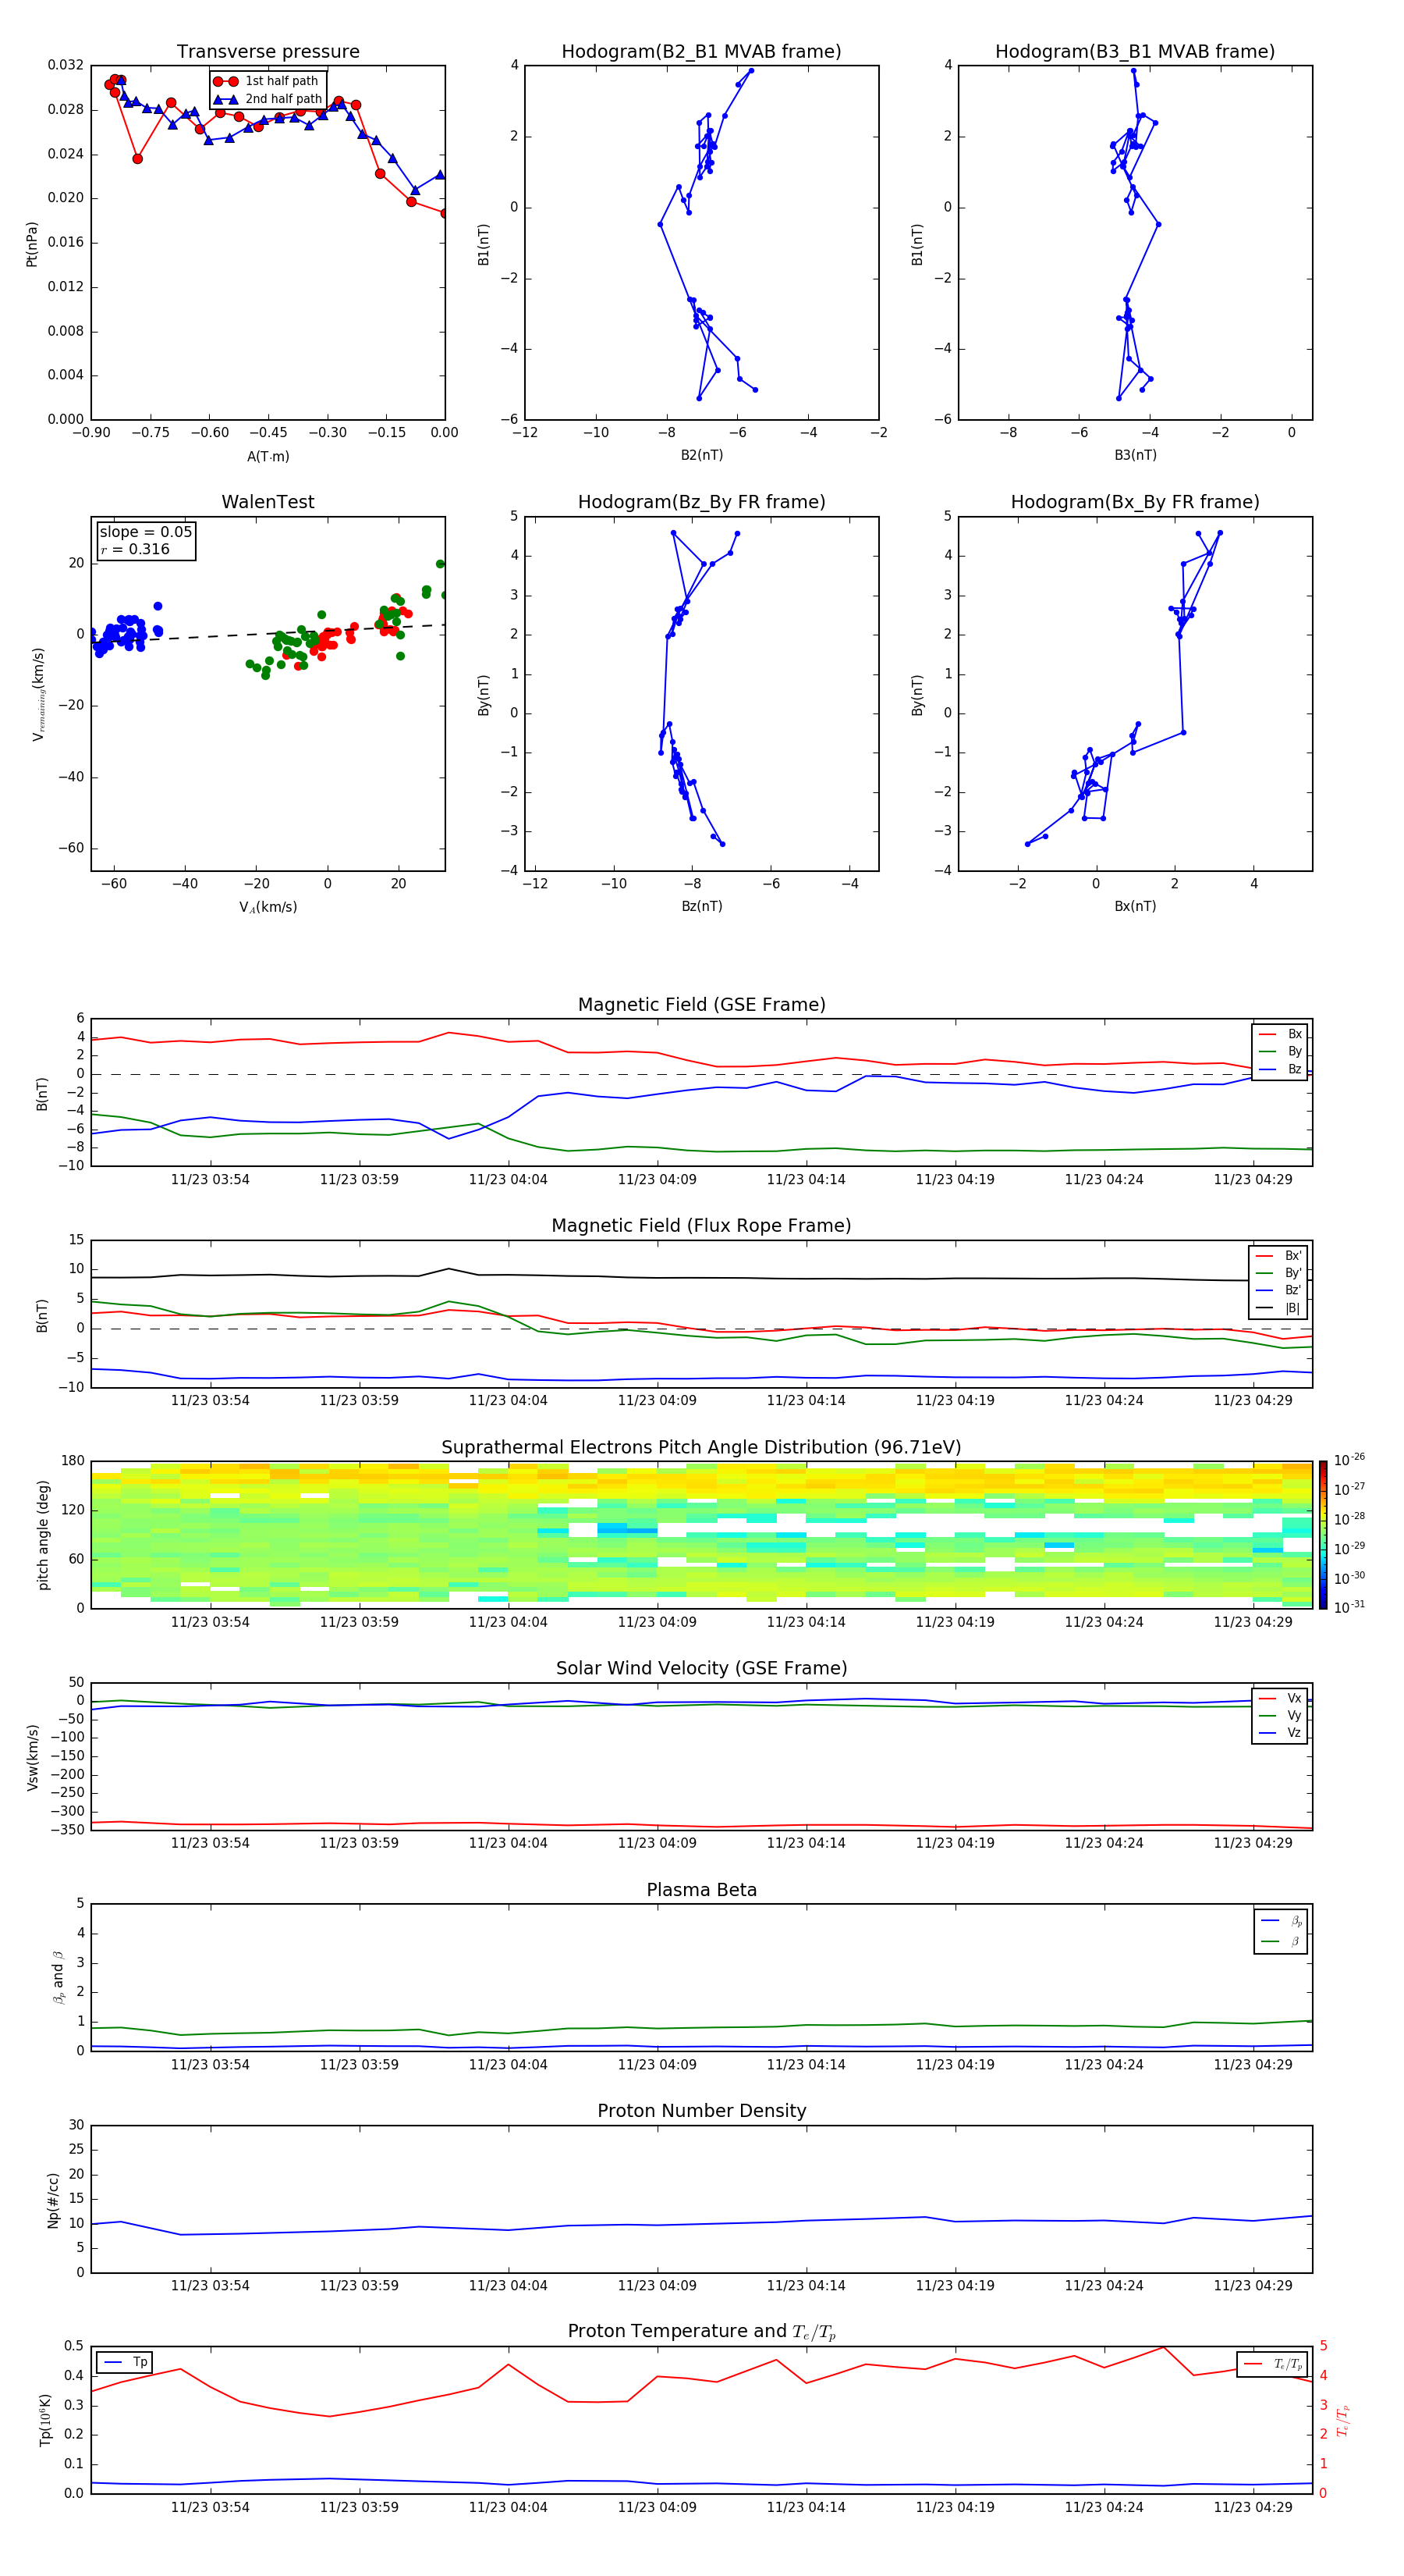
Task: Click the 'slope = 0.05' annotation
Action: [x=146, y=532]
